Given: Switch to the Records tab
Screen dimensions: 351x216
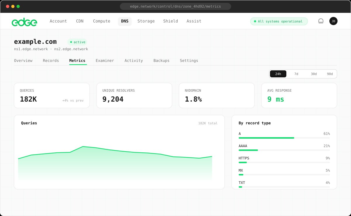Looking at the screenshot, I should click(51, 61).
